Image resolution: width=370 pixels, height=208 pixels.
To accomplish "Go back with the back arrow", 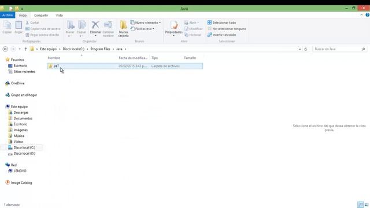I will coord(5,49).
